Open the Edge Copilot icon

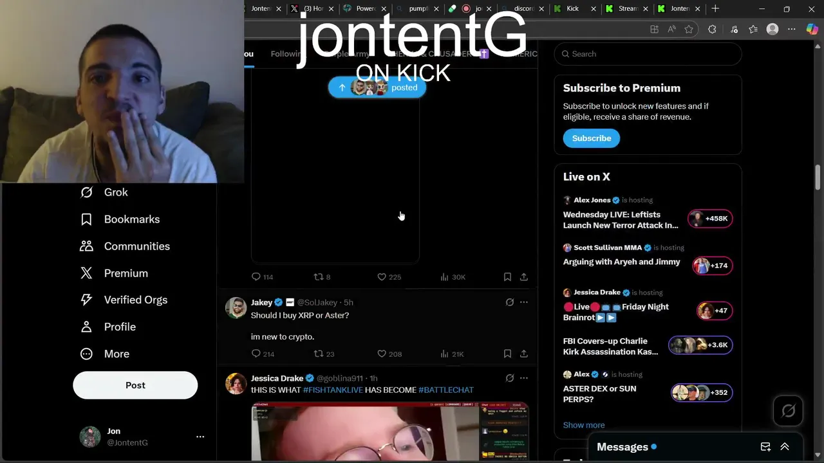pyautogui.click(x=812, y=29)
